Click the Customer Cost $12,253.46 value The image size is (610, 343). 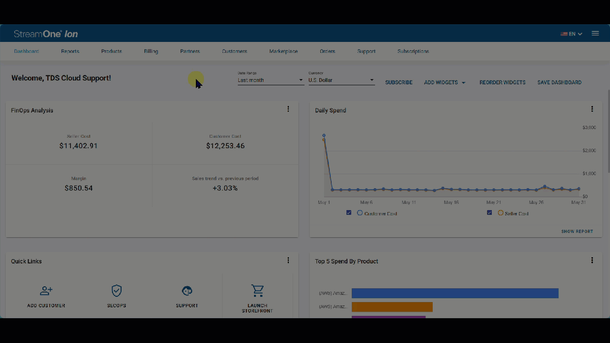pyautogui.click(x=225, y=146)
